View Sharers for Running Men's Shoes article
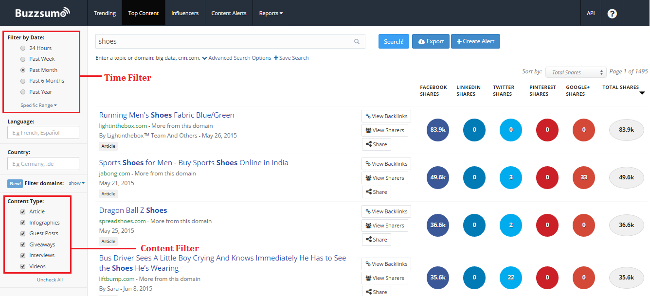The height and width of the screenshot is (296, 650). (385, 130)
